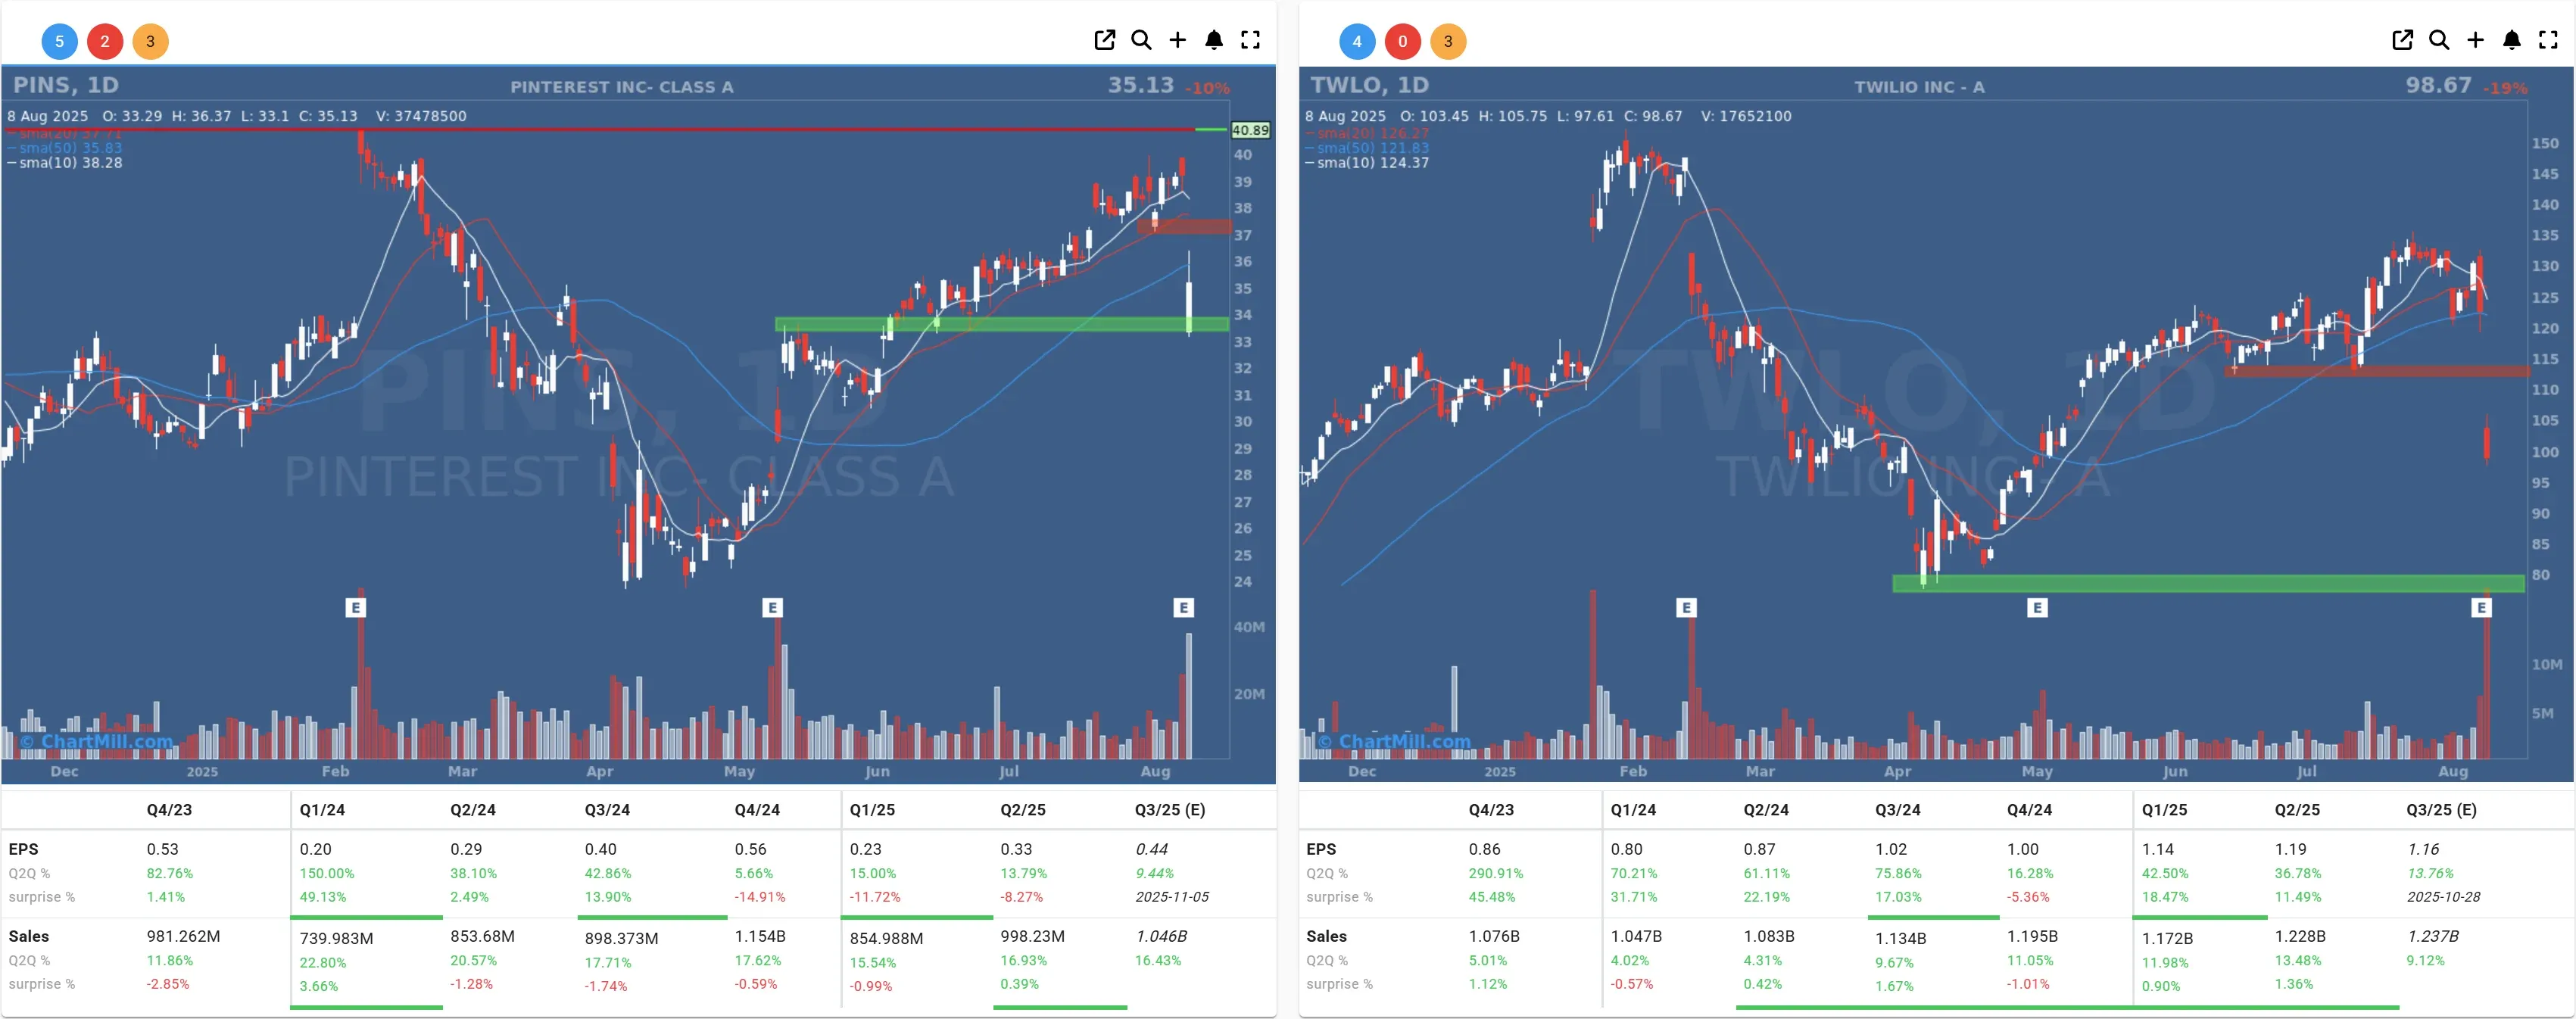Image resolution: width=2576 pixels, height=1019 pixels.
Task: Set an alert bell for TWLO
Action: pos(2512,40)
